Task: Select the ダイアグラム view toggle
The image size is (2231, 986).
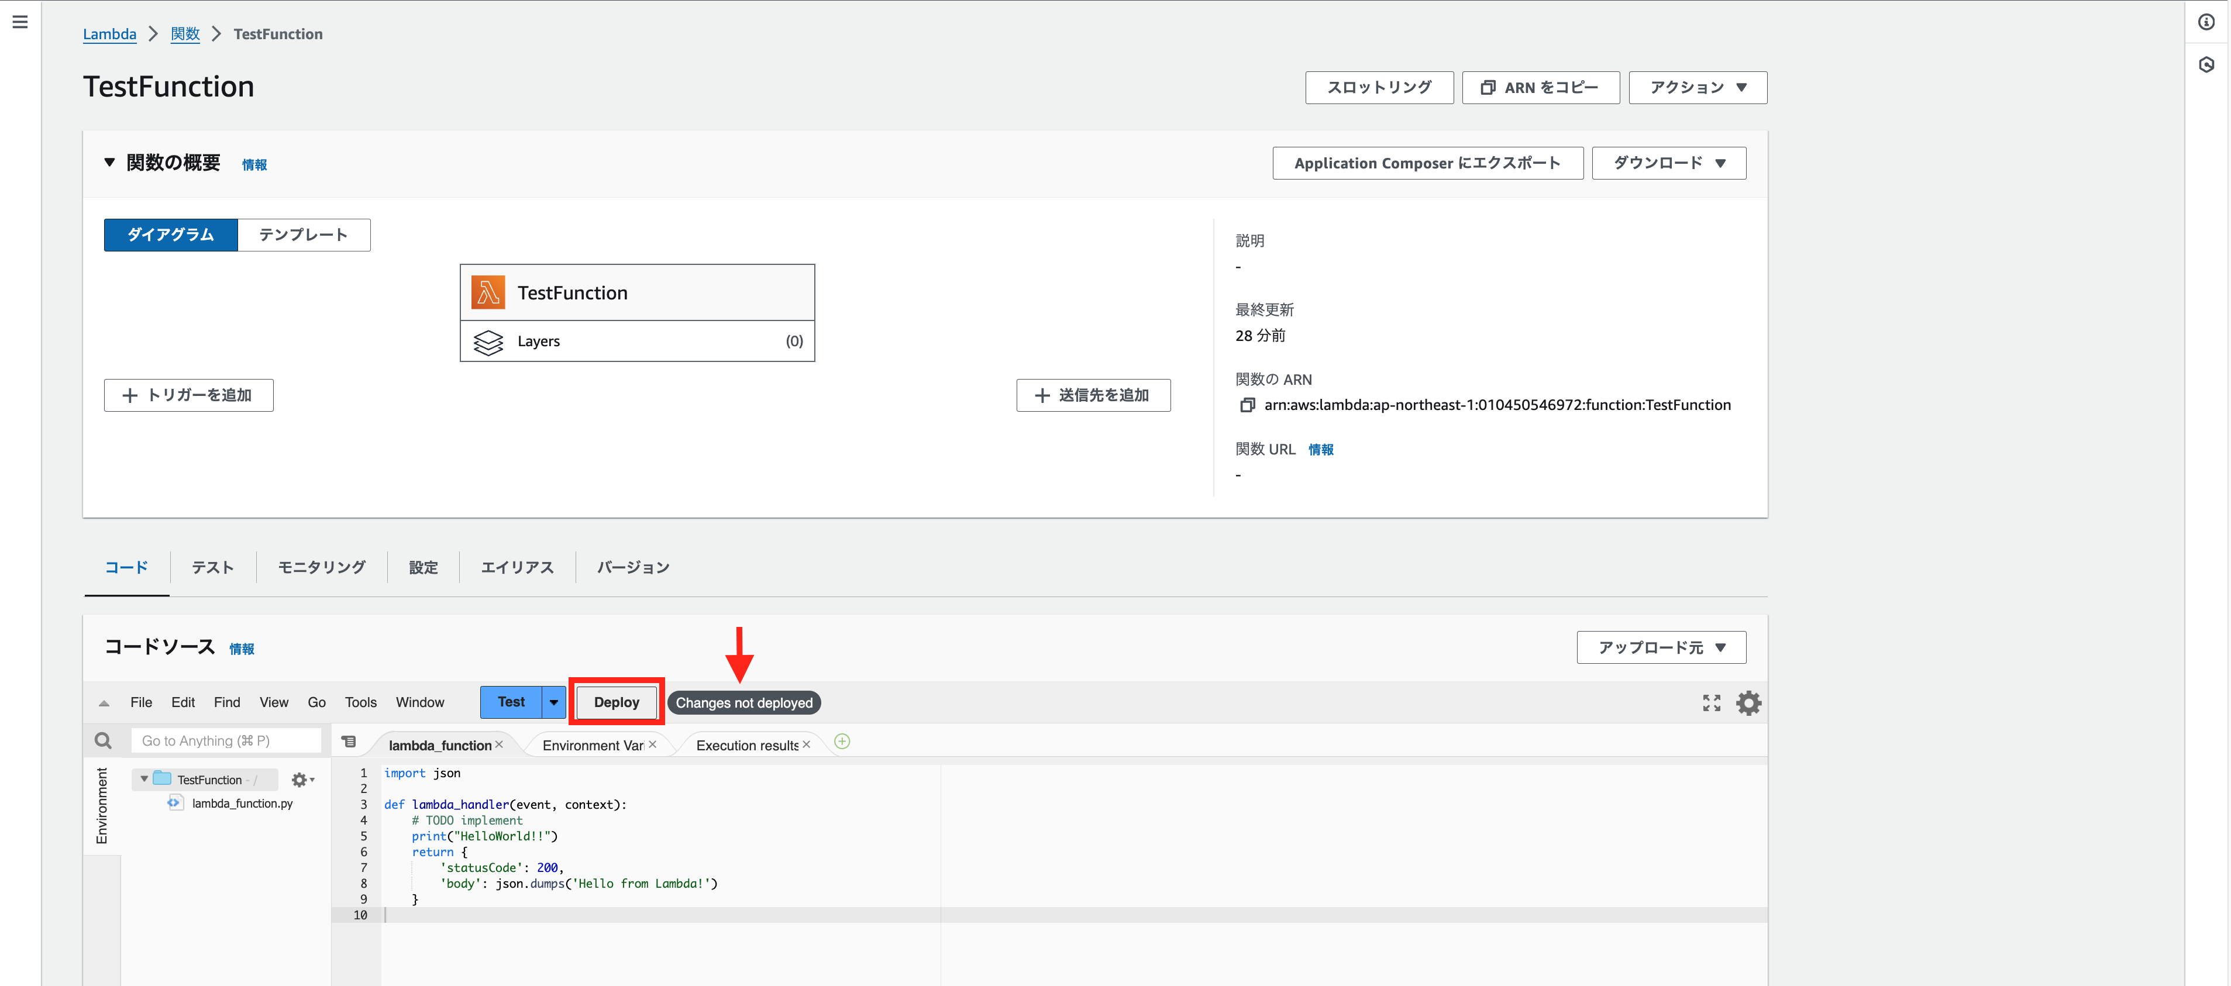Action: [171, 235]
